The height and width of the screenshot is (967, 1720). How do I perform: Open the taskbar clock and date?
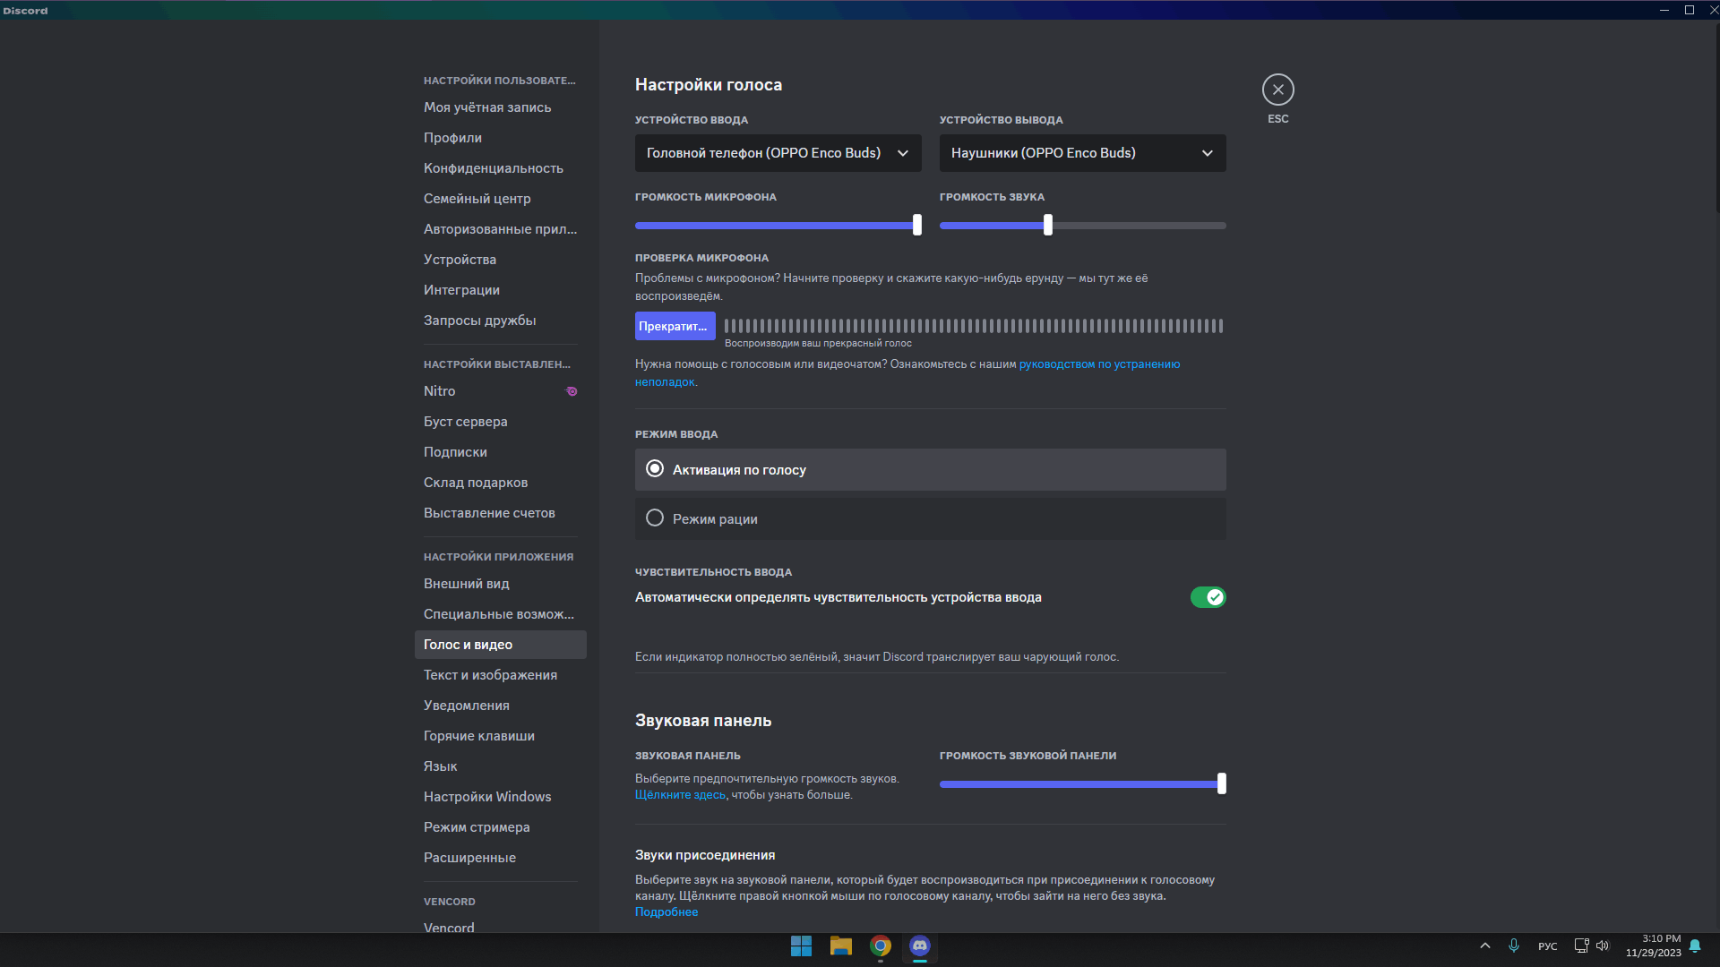[1654, 946]
